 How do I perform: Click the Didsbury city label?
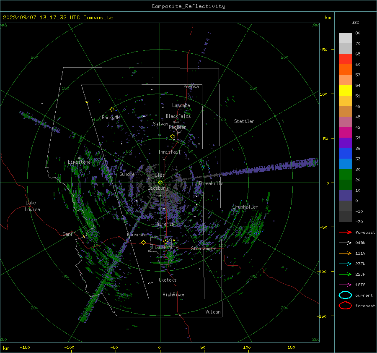pos(158,188)
